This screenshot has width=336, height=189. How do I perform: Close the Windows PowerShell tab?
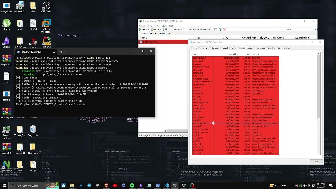click(54, 52)
